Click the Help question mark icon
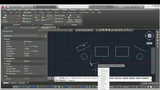The width and height of the screenshot is (160, 90). point(141,7)
